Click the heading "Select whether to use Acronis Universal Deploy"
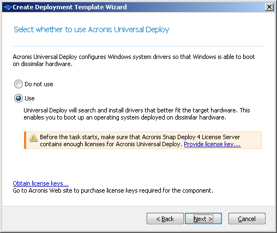The height and width of the screenshot is (233, 277). pos(92,29)
